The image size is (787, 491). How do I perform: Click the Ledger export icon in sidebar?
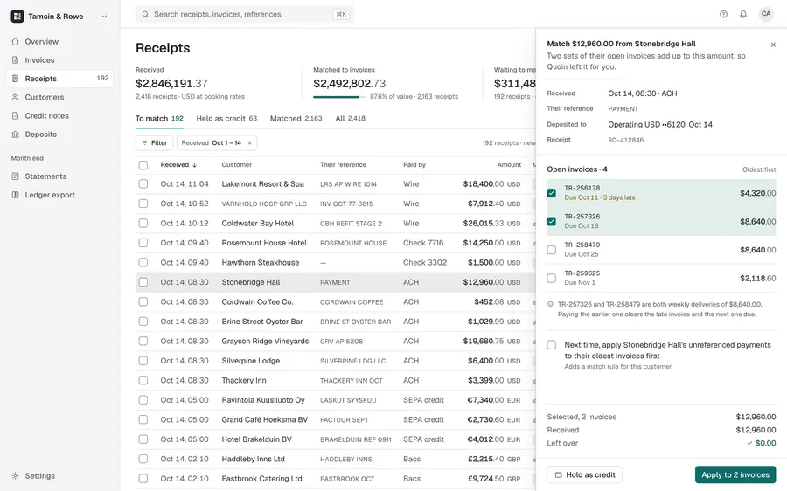pyautogui.click(x=15, y=195)
